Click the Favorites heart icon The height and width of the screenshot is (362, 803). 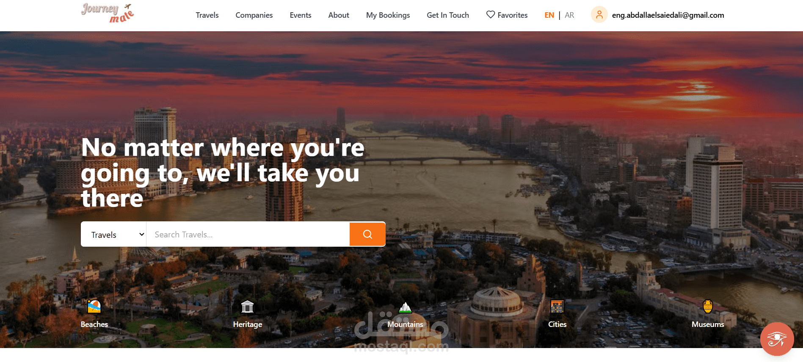491,15
